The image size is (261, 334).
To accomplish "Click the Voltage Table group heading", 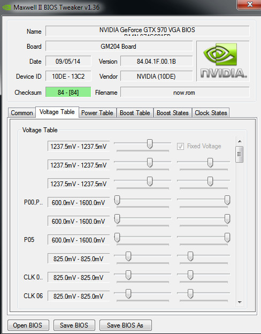I will 40,130.
